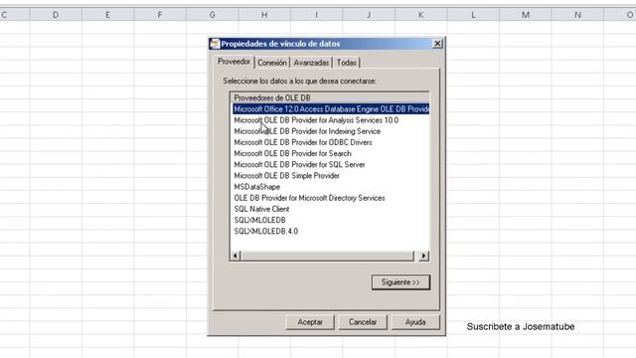
Task: Select column J header in spreadsheet
Action: tap(369, 15)
